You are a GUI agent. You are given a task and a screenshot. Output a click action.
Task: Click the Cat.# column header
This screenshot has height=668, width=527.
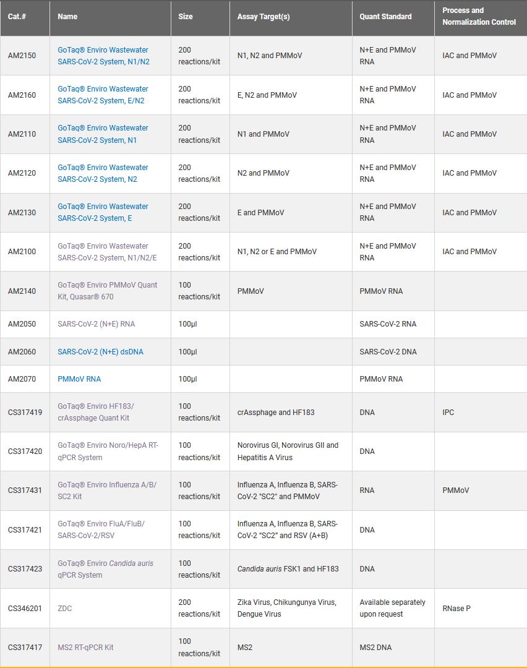18,17
